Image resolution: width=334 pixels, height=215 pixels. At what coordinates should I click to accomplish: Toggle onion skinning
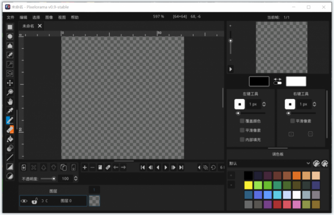[205, 167]
